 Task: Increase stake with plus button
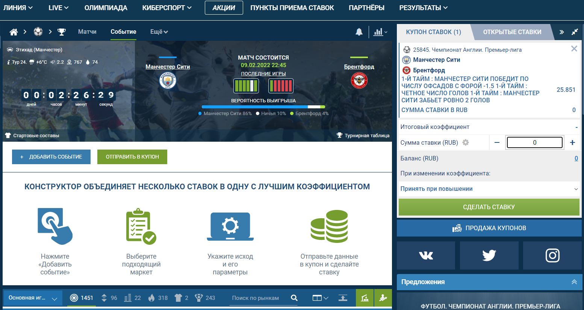(x=572, y=142)
